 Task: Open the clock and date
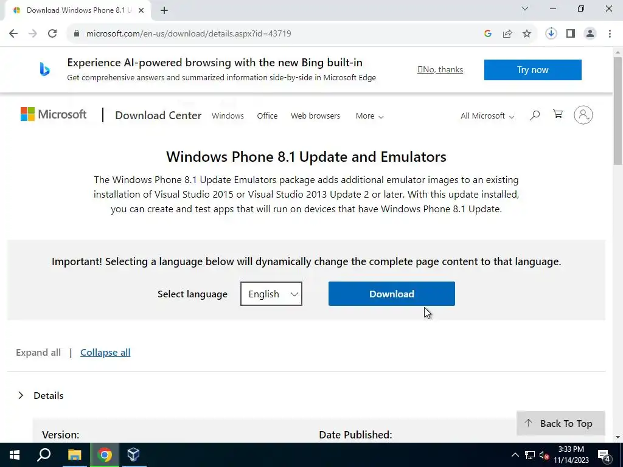tap(571, 455)
